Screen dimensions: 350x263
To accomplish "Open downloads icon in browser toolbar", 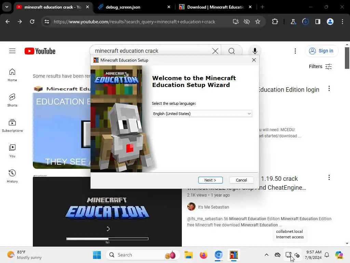I will click(x=305, y=22).
